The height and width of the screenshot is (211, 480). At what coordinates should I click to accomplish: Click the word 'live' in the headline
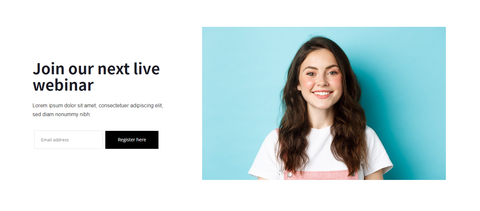click(147, 69)
